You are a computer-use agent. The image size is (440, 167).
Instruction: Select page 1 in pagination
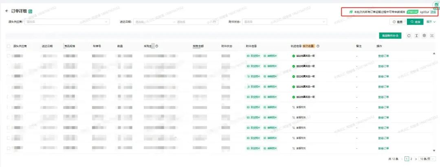tap(407, 159)
